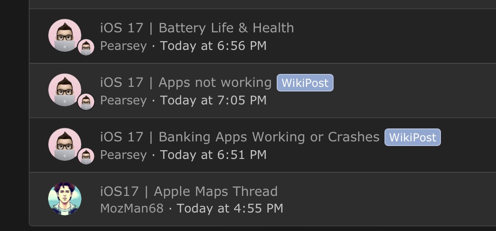Visit Pearsey's profile from Battery Life row
This screenshot has width=496, height=231.
click(123, 46)
